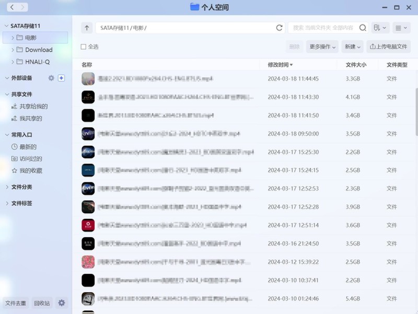Refresh the current folder listing

click(x=279, y=28)
